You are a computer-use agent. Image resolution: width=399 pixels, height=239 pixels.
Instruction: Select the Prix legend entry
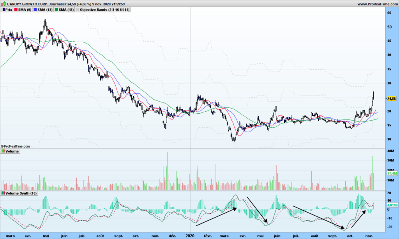7,10
